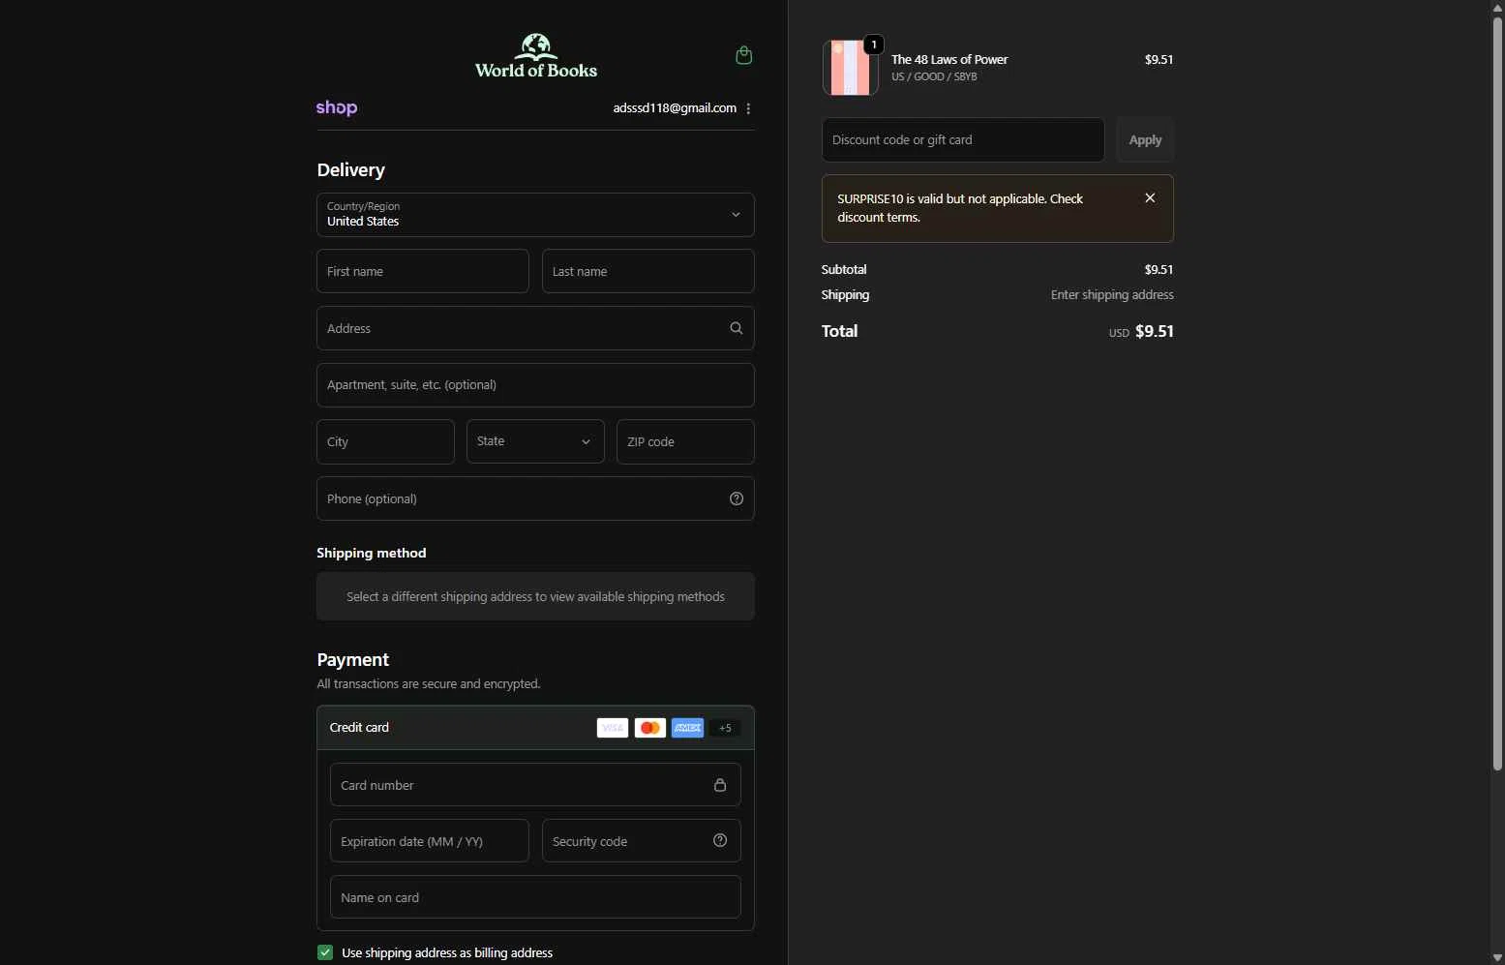Click the Payment heading
The image size is (1505, 965).
[353, 660]
